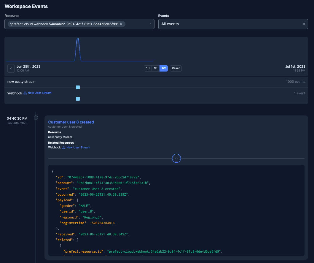Open New User Stream link in chart row
The width and height of the screenshot is (314, 263).
click(39, 93)
